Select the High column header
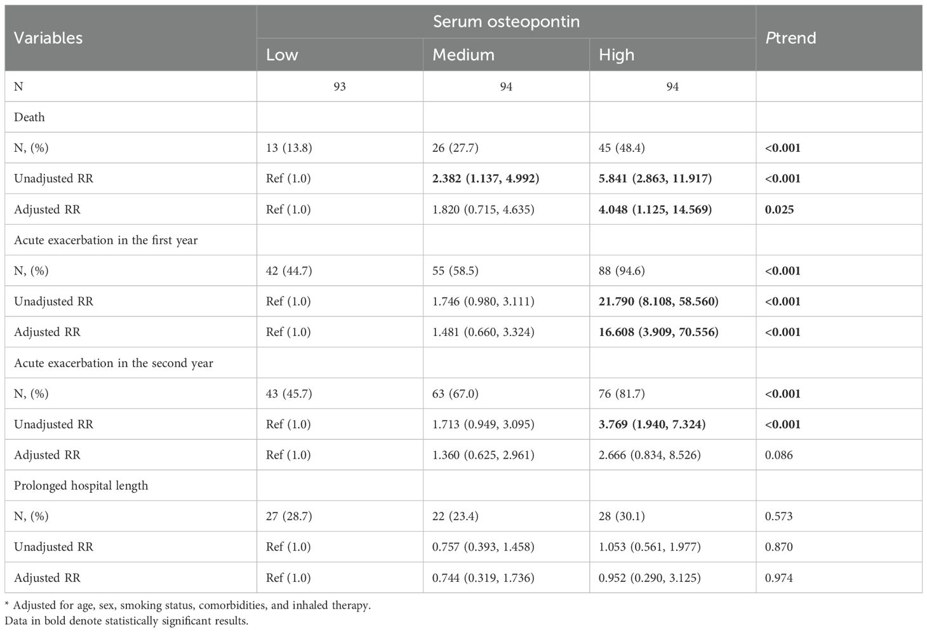 pyautogui.click(x=617, y=55)
